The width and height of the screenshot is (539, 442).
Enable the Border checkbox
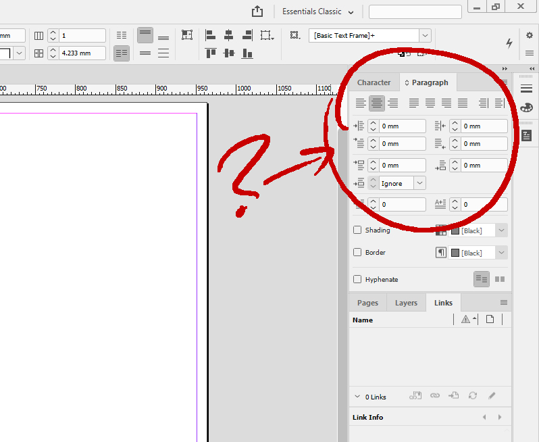(357, 252)
